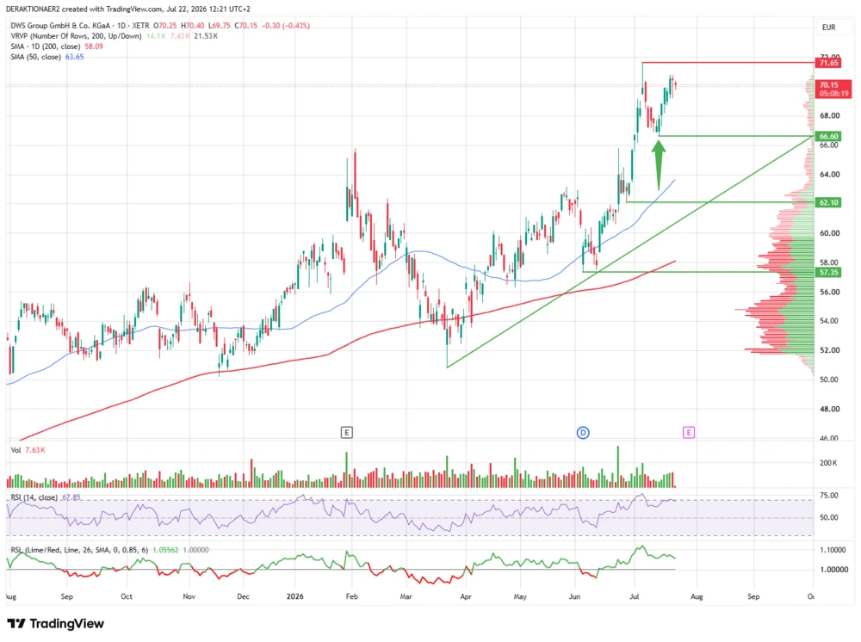861x642 pixels.
Task: Click the 68.00 price axis label
Action: pyautogui.click(x=830, y=115)
